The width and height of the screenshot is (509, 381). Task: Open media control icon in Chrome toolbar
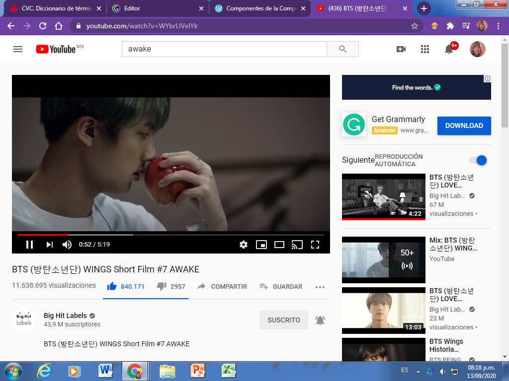[x=466, y=26]
